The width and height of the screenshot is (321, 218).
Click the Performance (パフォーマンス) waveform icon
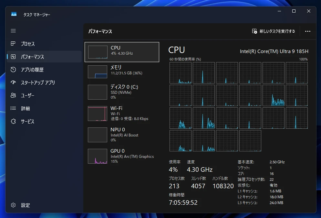point(13,57)
